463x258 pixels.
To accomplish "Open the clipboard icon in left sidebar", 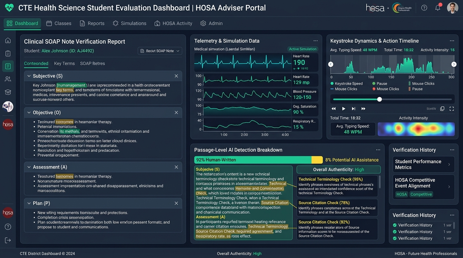I will point(8,53).
